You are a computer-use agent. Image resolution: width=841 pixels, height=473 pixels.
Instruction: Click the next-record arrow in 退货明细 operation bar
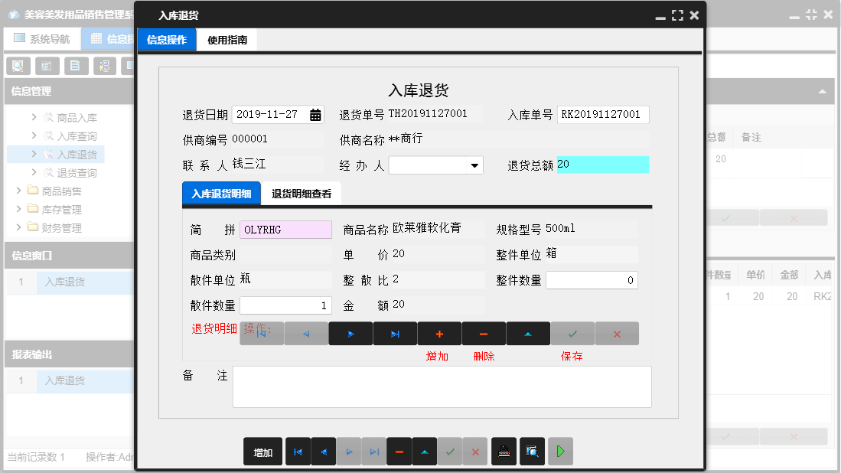tap(350, 333)
